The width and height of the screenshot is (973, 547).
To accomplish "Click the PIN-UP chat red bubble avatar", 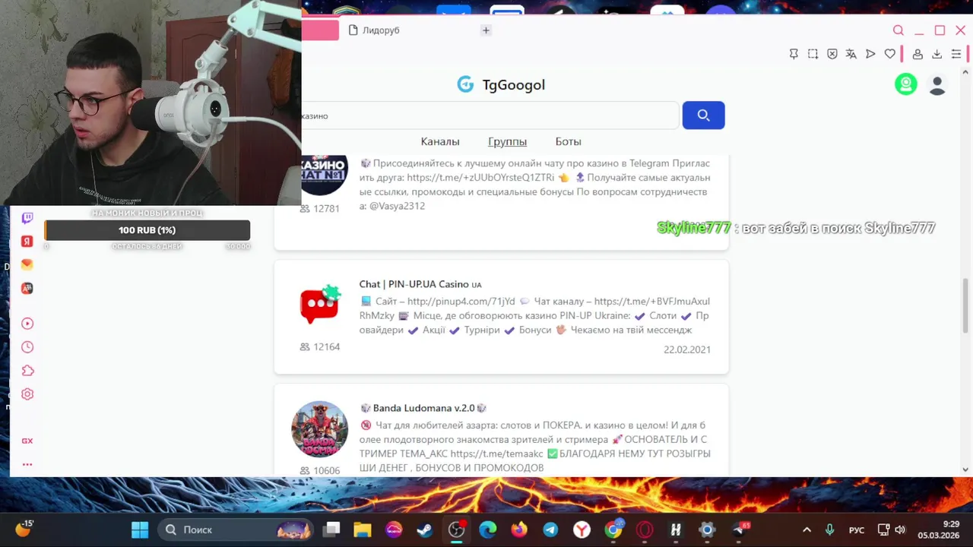I will 320,305.
